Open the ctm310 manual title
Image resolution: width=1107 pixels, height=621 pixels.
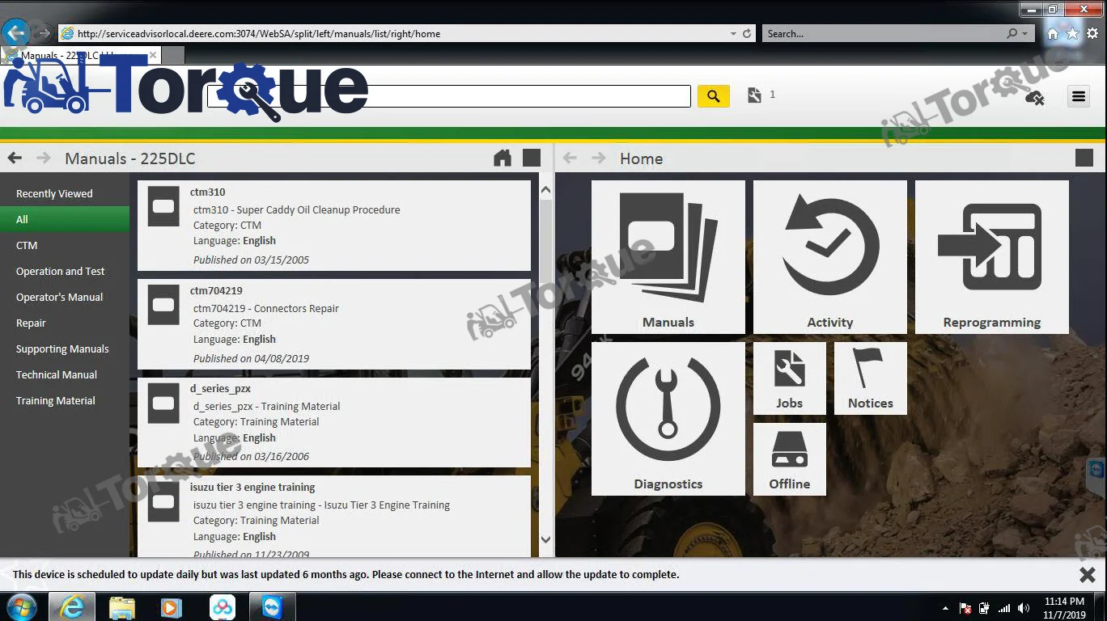click(208, 192)
